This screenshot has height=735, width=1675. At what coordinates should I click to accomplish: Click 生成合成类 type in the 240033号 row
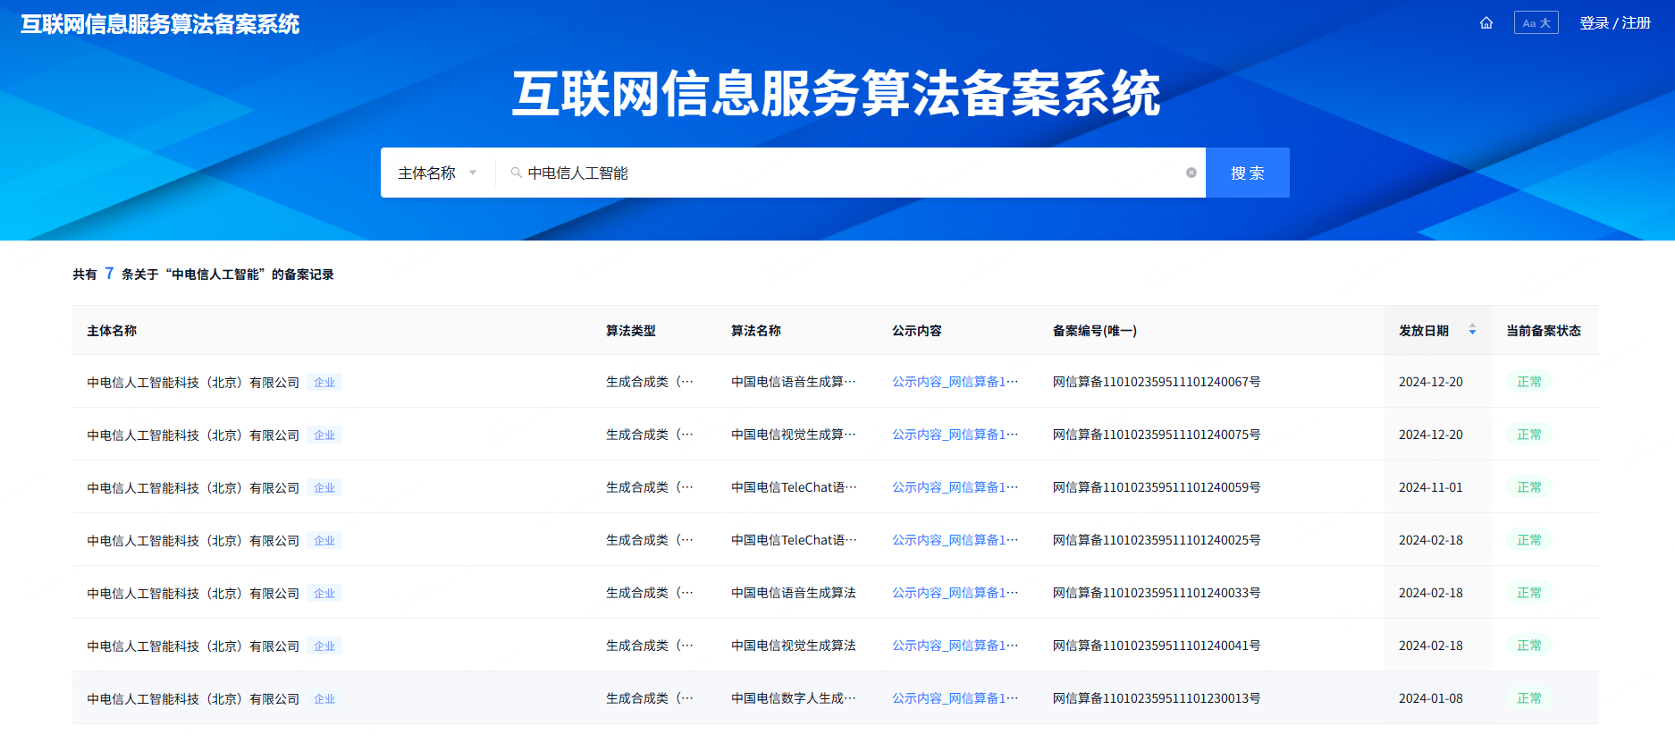[x=650, y=593]
